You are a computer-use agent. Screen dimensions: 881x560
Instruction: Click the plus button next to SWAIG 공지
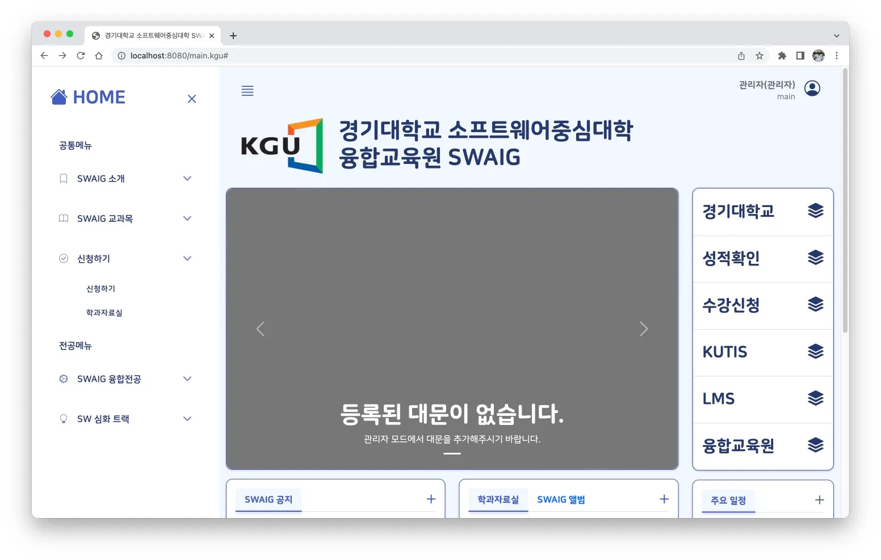(x=430, y=499)
